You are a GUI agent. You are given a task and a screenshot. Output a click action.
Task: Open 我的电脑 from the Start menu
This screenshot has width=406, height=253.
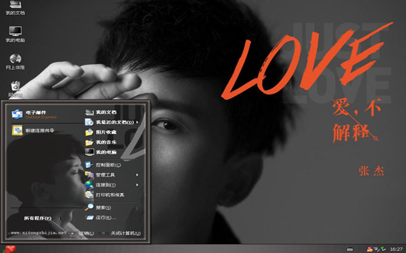pyautogui.click(x=101, y=152)
